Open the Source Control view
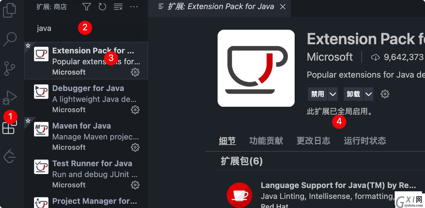The image size is (425, 208). pyautogui.click(x=10, y=68)
